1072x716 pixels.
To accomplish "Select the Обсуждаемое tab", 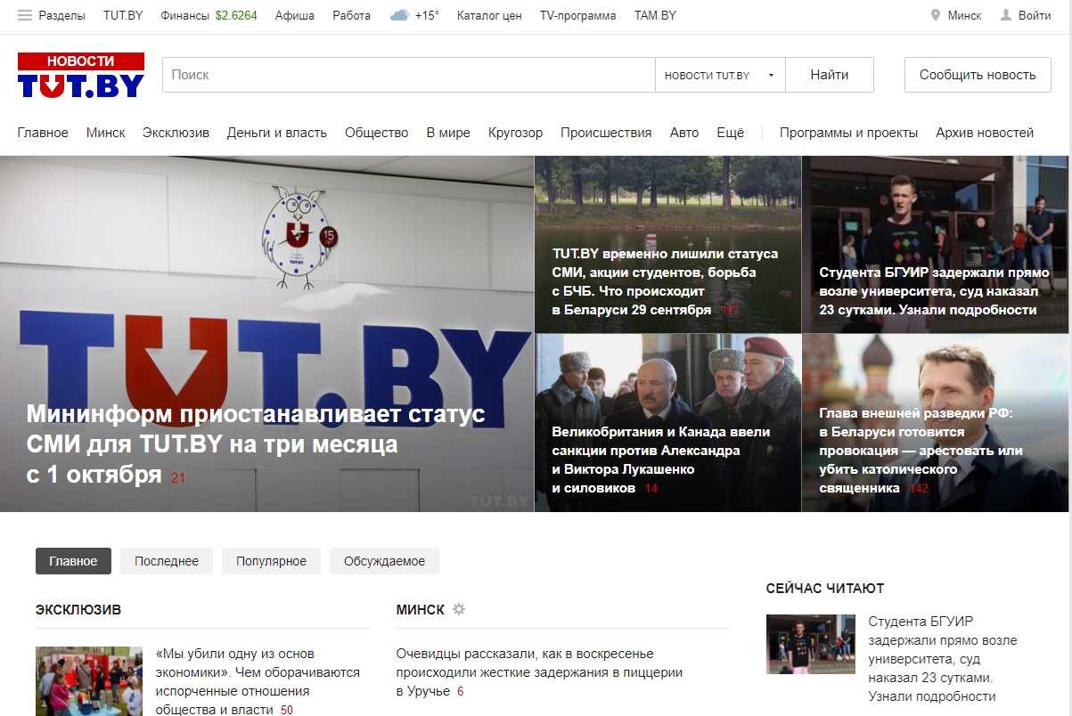I will point(384,561).
